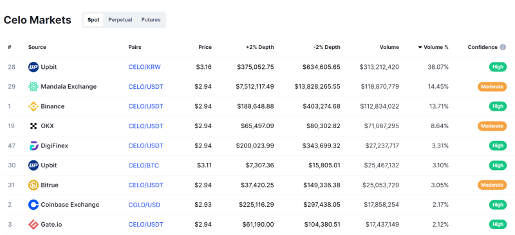The image size is (515, 235).
Task: Click the High confidence badge for Binance
Action: pos(498,106)
